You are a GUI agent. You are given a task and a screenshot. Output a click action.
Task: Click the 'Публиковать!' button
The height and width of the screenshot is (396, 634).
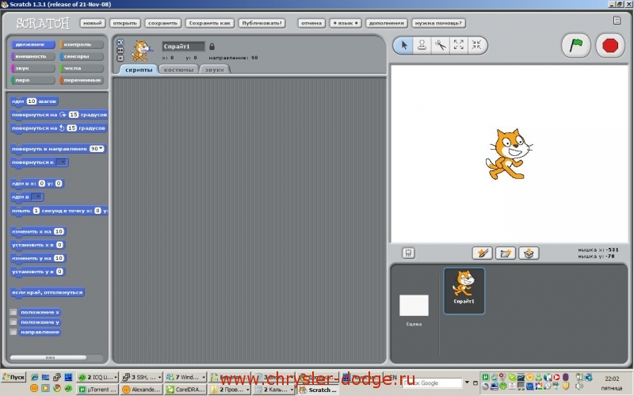point(262,23)
